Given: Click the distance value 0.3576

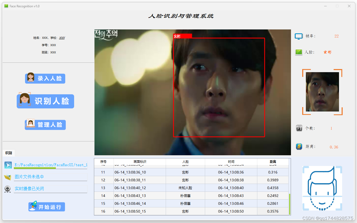Looking at the screenshot, I should pyautogui.click(x=273, y=211).
